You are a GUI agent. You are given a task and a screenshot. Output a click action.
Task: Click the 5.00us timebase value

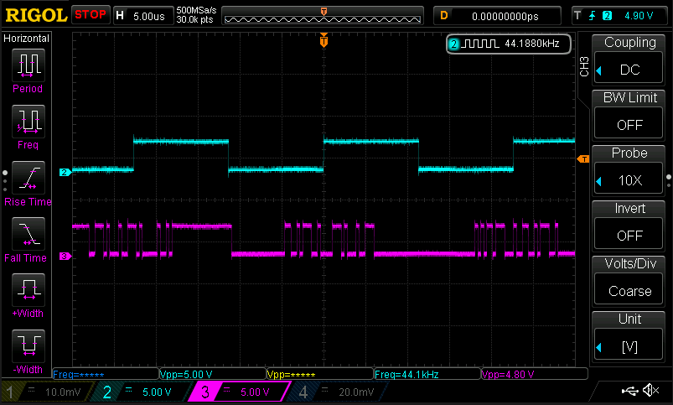click(149, 16)
